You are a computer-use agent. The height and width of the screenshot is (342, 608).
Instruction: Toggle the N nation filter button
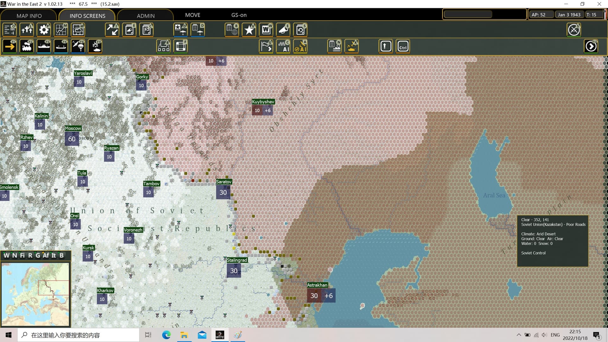[14, 255]
